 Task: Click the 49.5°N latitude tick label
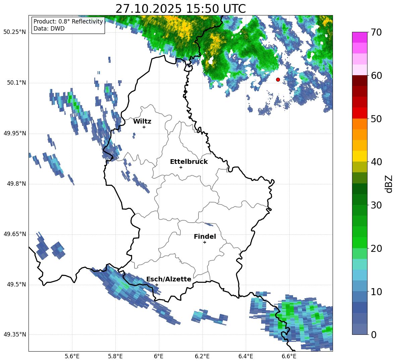(x=16, y=284)
